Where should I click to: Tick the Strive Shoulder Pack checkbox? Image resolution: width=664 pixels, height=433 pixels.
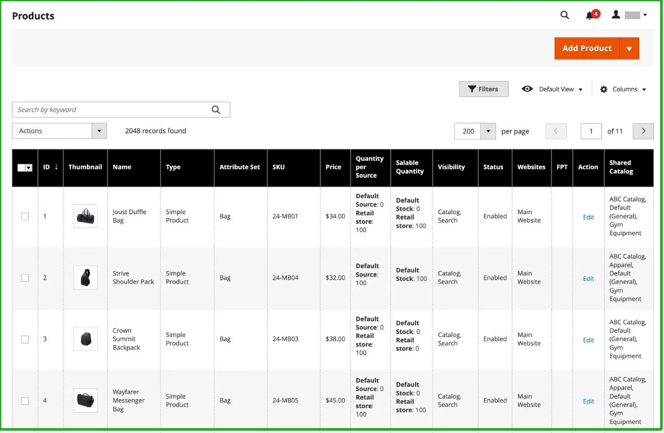pyautogui.click(x=25, y=278)
